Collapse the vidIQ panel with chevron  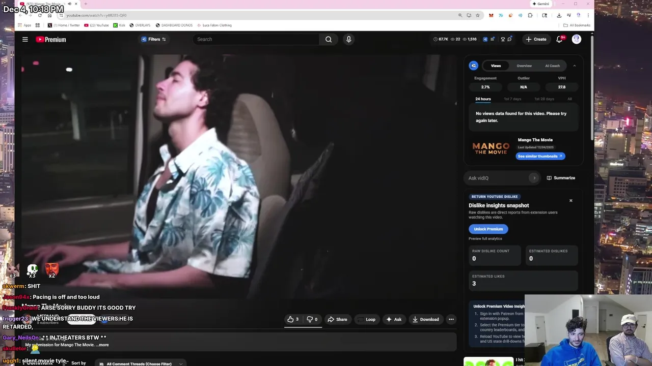click(x=574, y=66)
